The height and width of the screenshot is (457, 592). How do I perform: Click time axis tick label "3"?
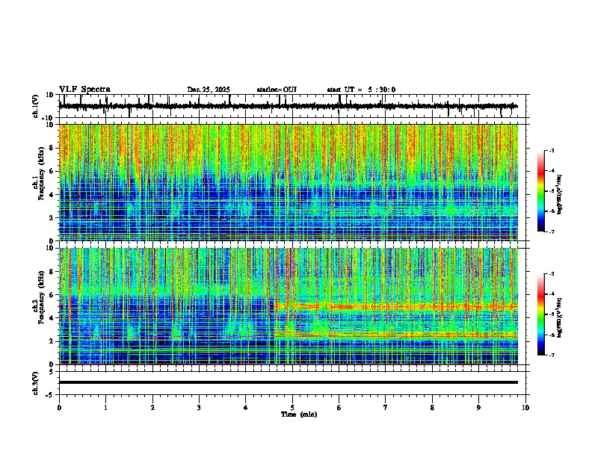pyautogui.click(x=199, y=408)
